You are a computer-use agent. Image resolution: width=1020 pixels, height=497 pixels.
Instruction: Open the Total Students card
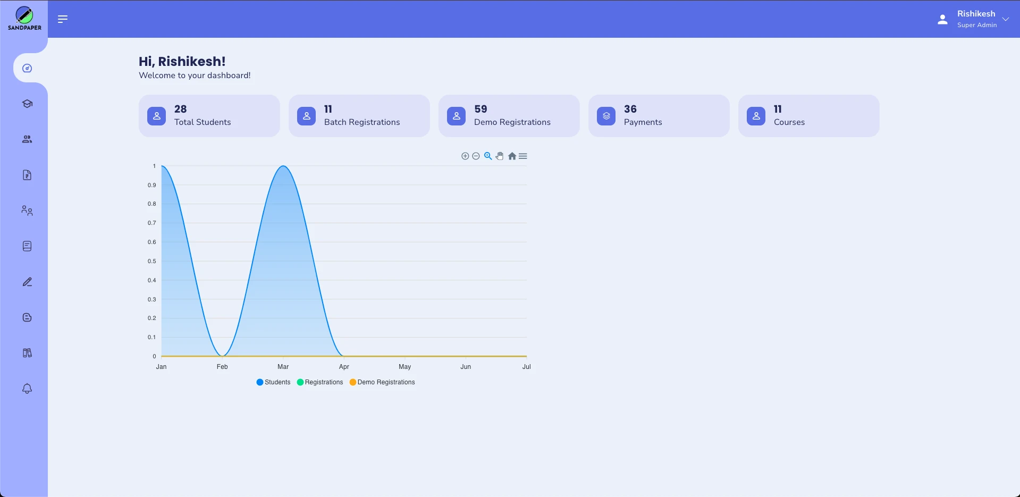tap(209, 116)
